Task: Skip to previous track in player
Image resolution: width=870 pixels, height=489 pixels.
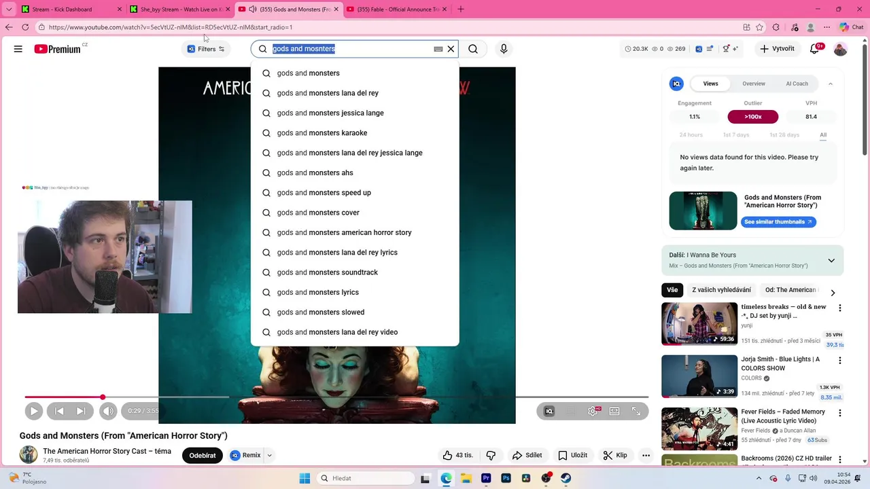Action: (59, 411)
